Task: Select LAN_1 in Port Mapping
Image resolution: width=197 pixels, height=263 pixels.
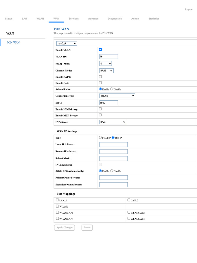Action: click(x=57, y=200)
